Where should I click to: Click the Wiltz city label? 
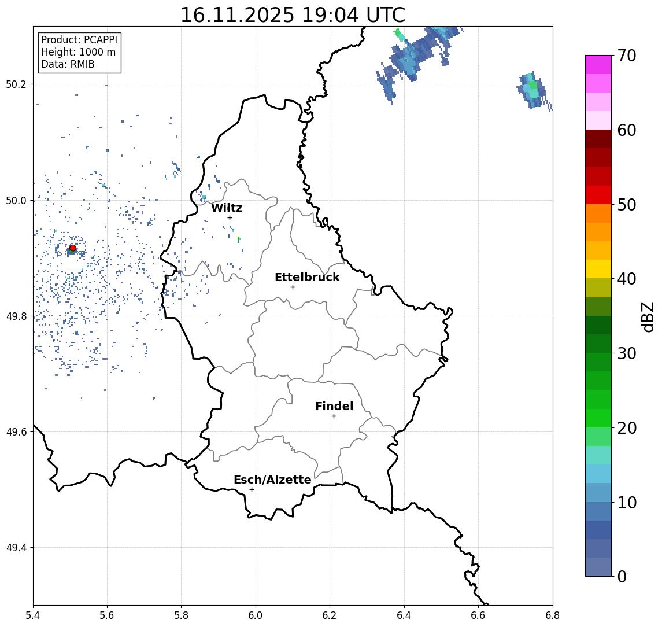point(227,208)
